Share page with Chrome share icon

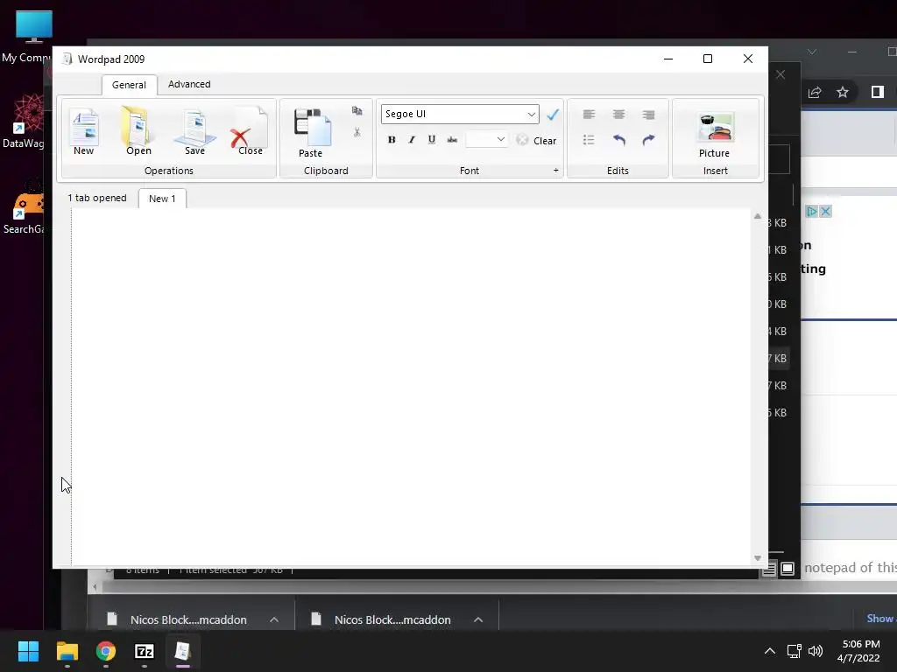(816, 92)
